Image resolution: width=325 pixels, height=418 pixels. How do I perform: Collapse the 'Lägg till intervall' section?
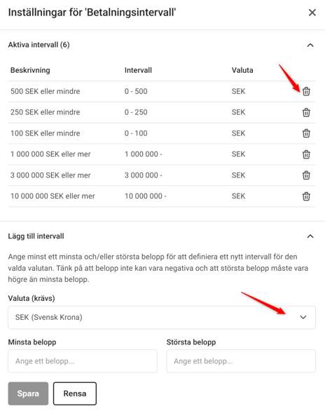[x=310, y=236]
